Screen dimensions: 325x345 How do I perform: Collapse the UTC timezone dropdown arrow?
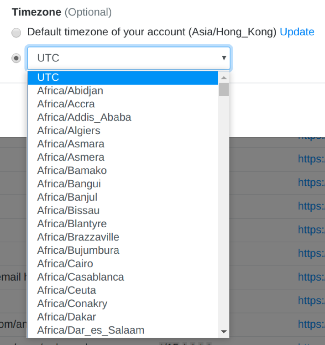pos(224,58)
